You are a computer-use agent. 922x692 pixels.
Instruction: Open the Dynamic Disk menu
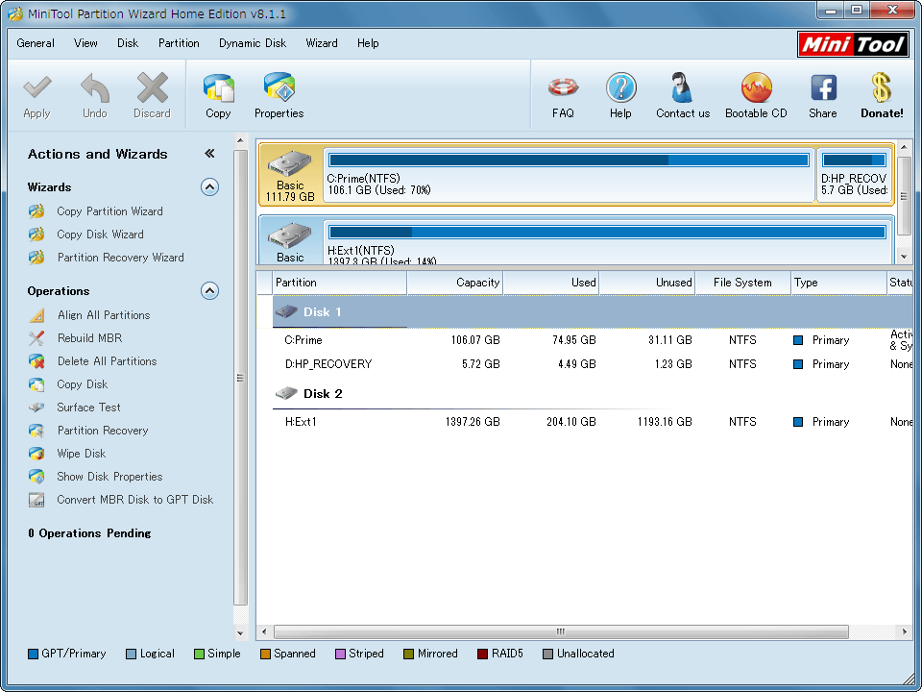coord(253,43)
